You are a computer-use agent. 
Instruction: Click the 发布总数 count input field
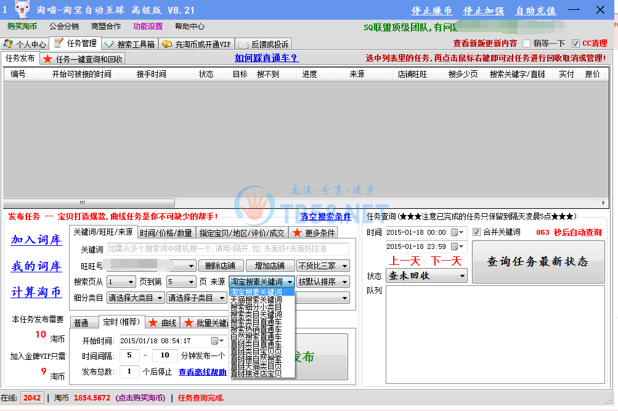tap(129, 372)
